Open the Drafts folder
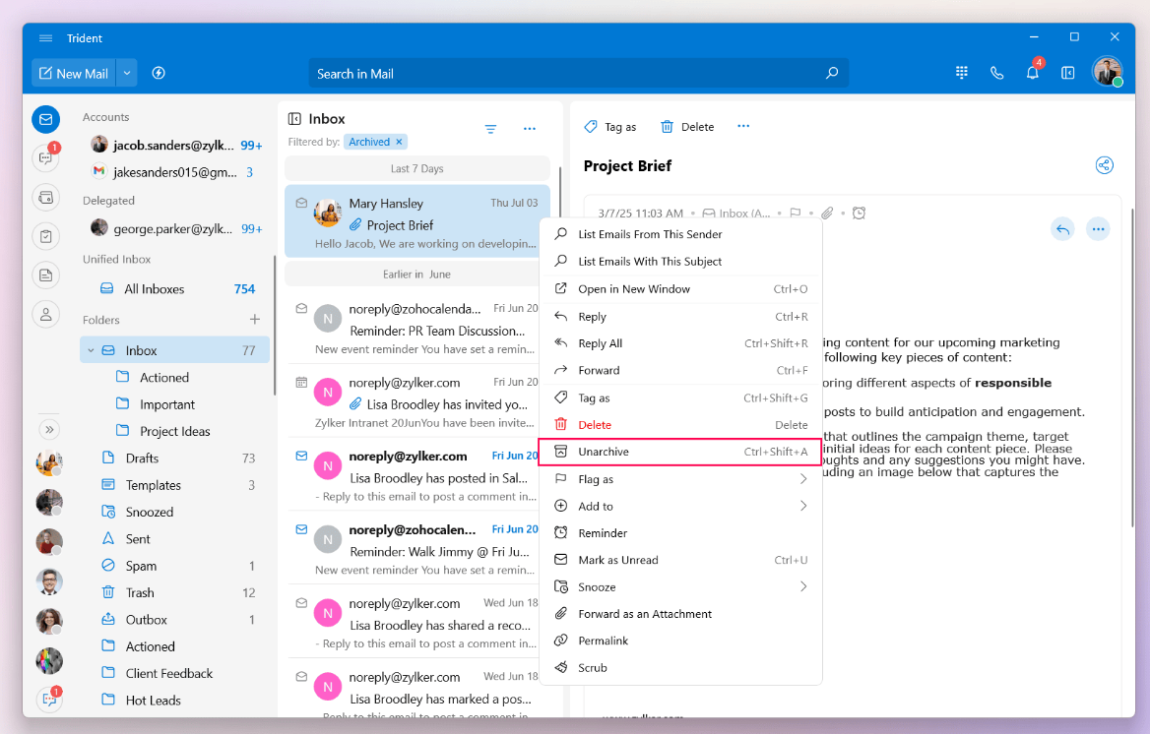 176,459
